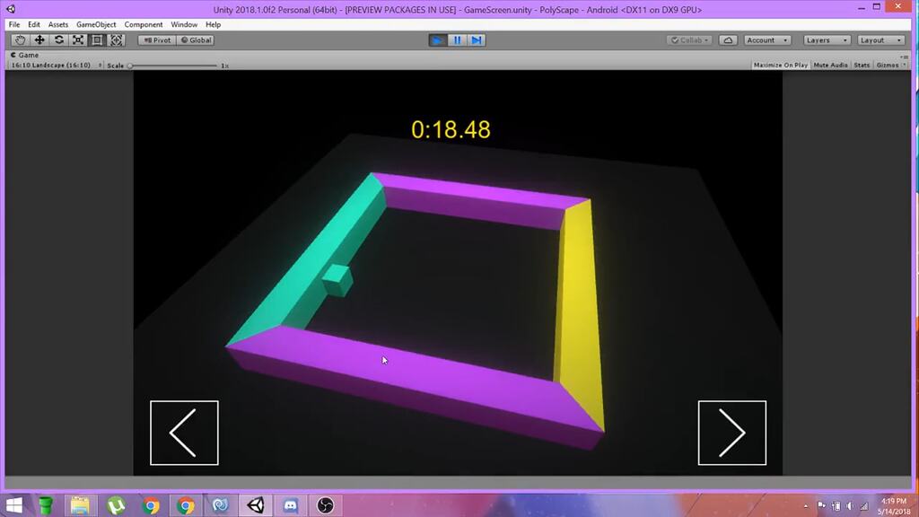Select the Hand pan tool
919x517 pixels.
(x=20, y=39)
